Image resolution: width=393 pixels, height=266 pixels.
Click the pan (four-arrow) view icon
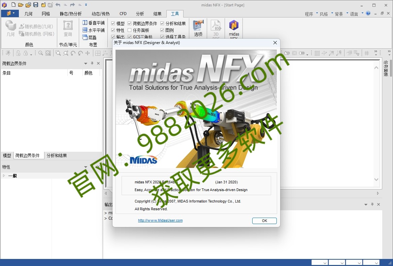point(88,53)
